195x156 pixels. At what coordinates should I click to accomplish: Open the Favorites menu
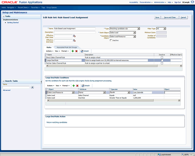35,7
